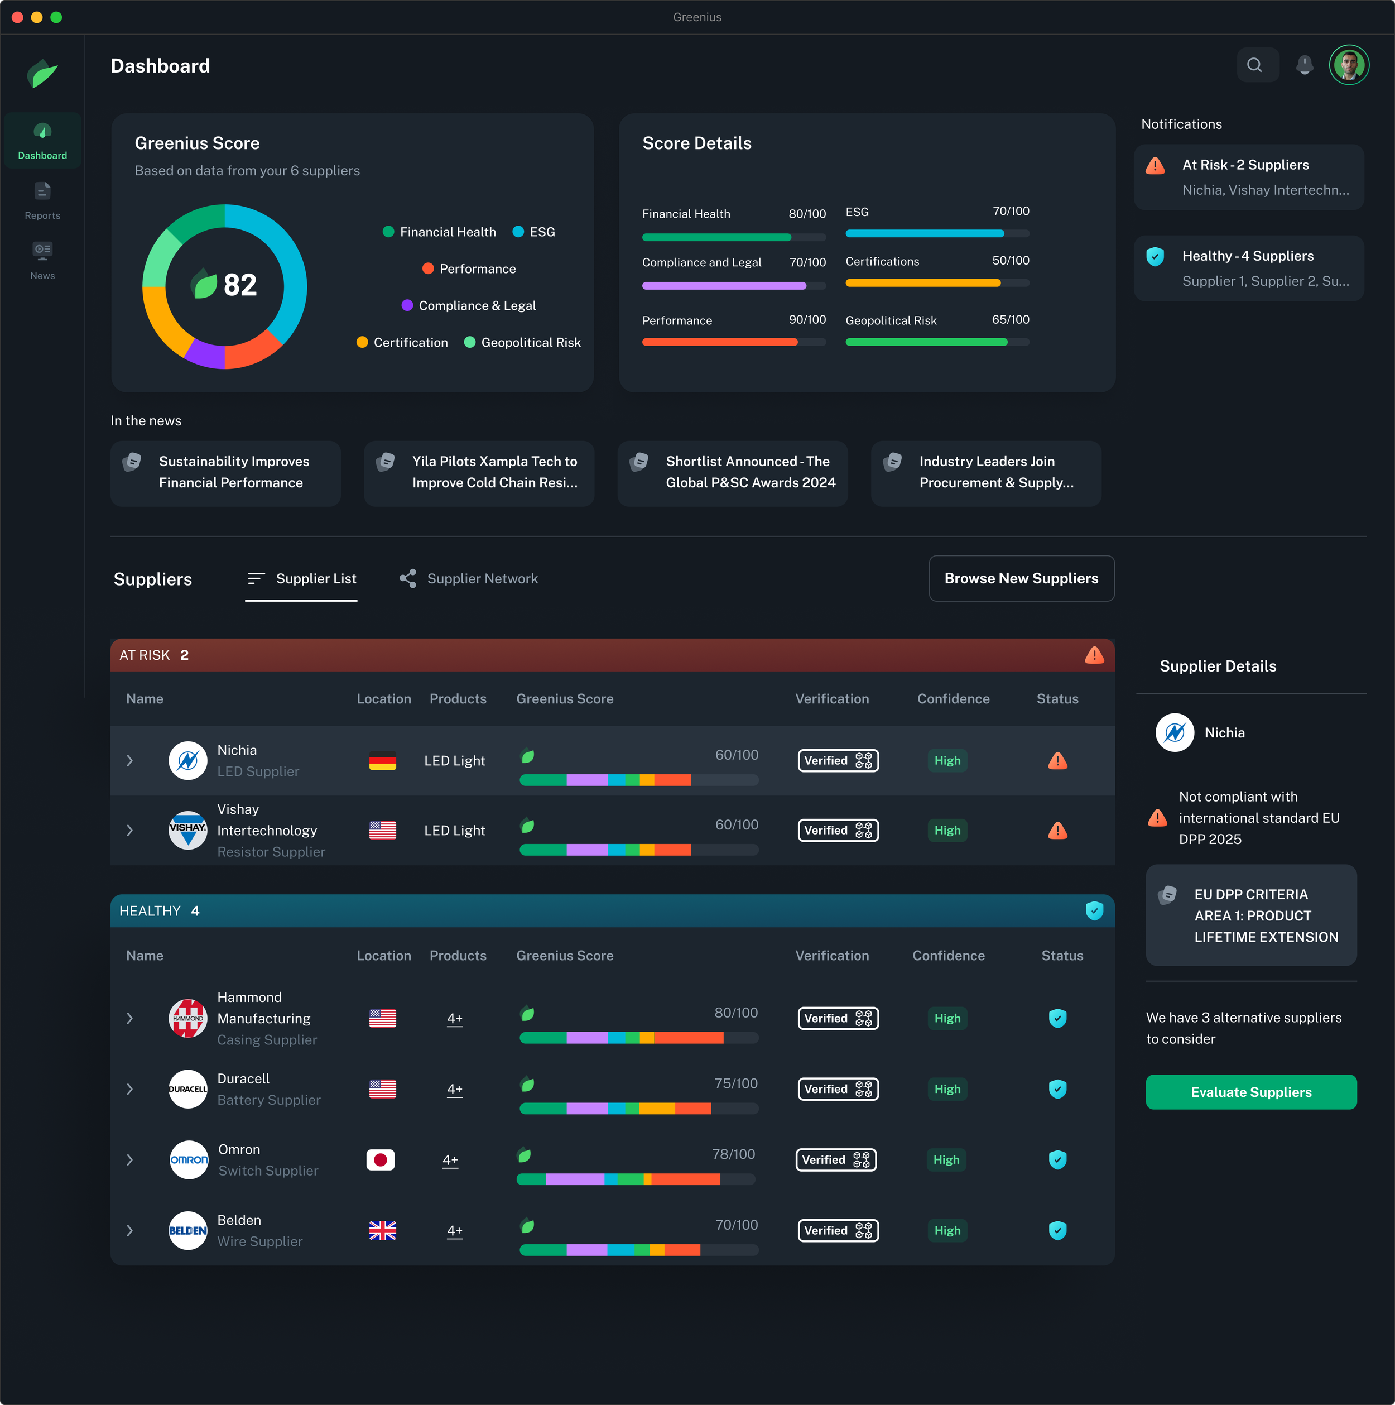
Task: Open Sustainability Improves Financial Performance news card
Action: point(225,473)
